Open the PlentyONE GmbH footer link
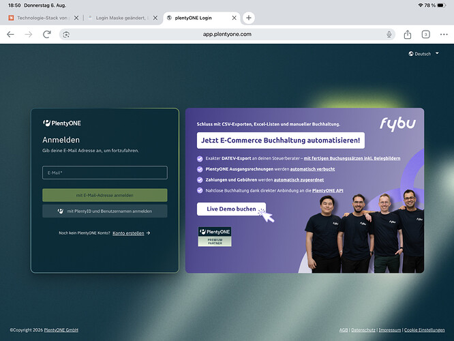The width and height of the screenshot is (454, 341). (x=61, y=330)
